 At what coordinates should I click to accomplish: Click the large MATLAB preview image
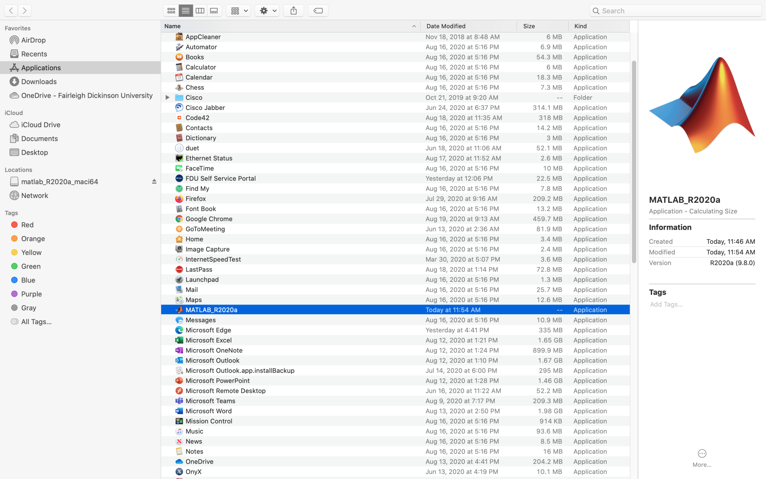click(702, 105)
